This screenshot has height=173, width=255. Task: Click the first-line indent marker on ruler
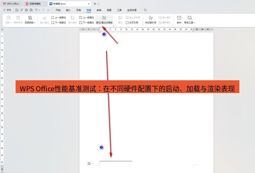click(99, 28)
